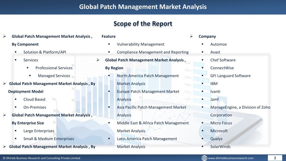Click the Europe Patch Management Market line
Viewport: 286px width, 161px height.
pos(148,91)
